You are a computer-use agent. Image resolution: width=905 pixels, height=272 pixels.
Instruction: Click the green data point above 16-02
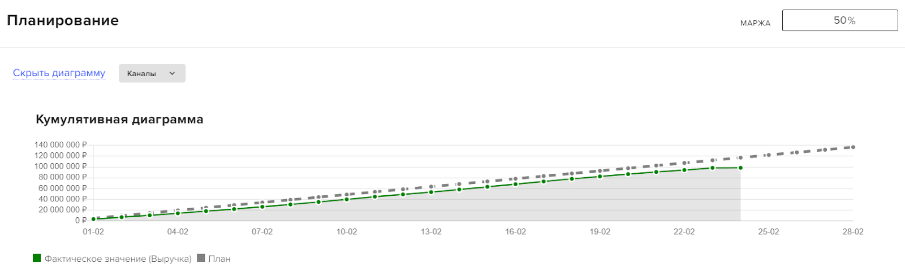point(515,184)
